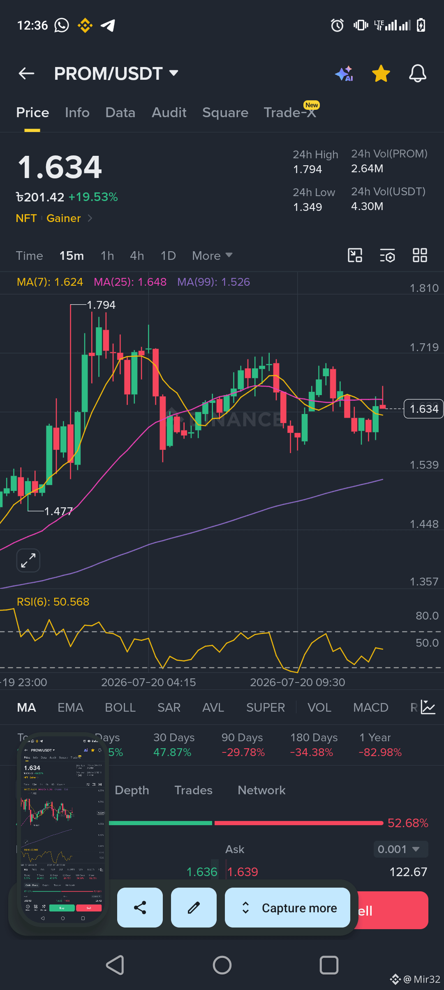The image size is (444, 990).
Task: Toggle the BOLL indicator
Action: 120,708
